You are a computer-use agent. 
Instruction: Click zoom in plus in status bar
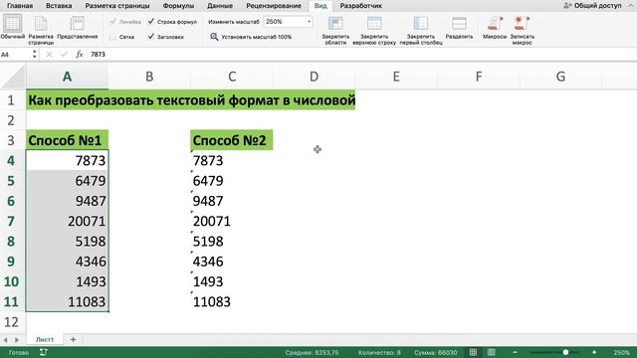[594, 352]
